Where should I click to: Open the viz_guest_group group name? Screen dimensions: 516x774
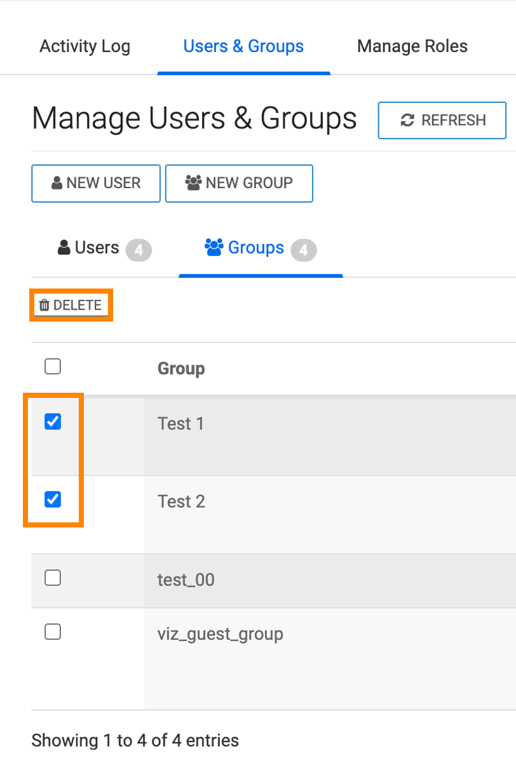[220, 634]
